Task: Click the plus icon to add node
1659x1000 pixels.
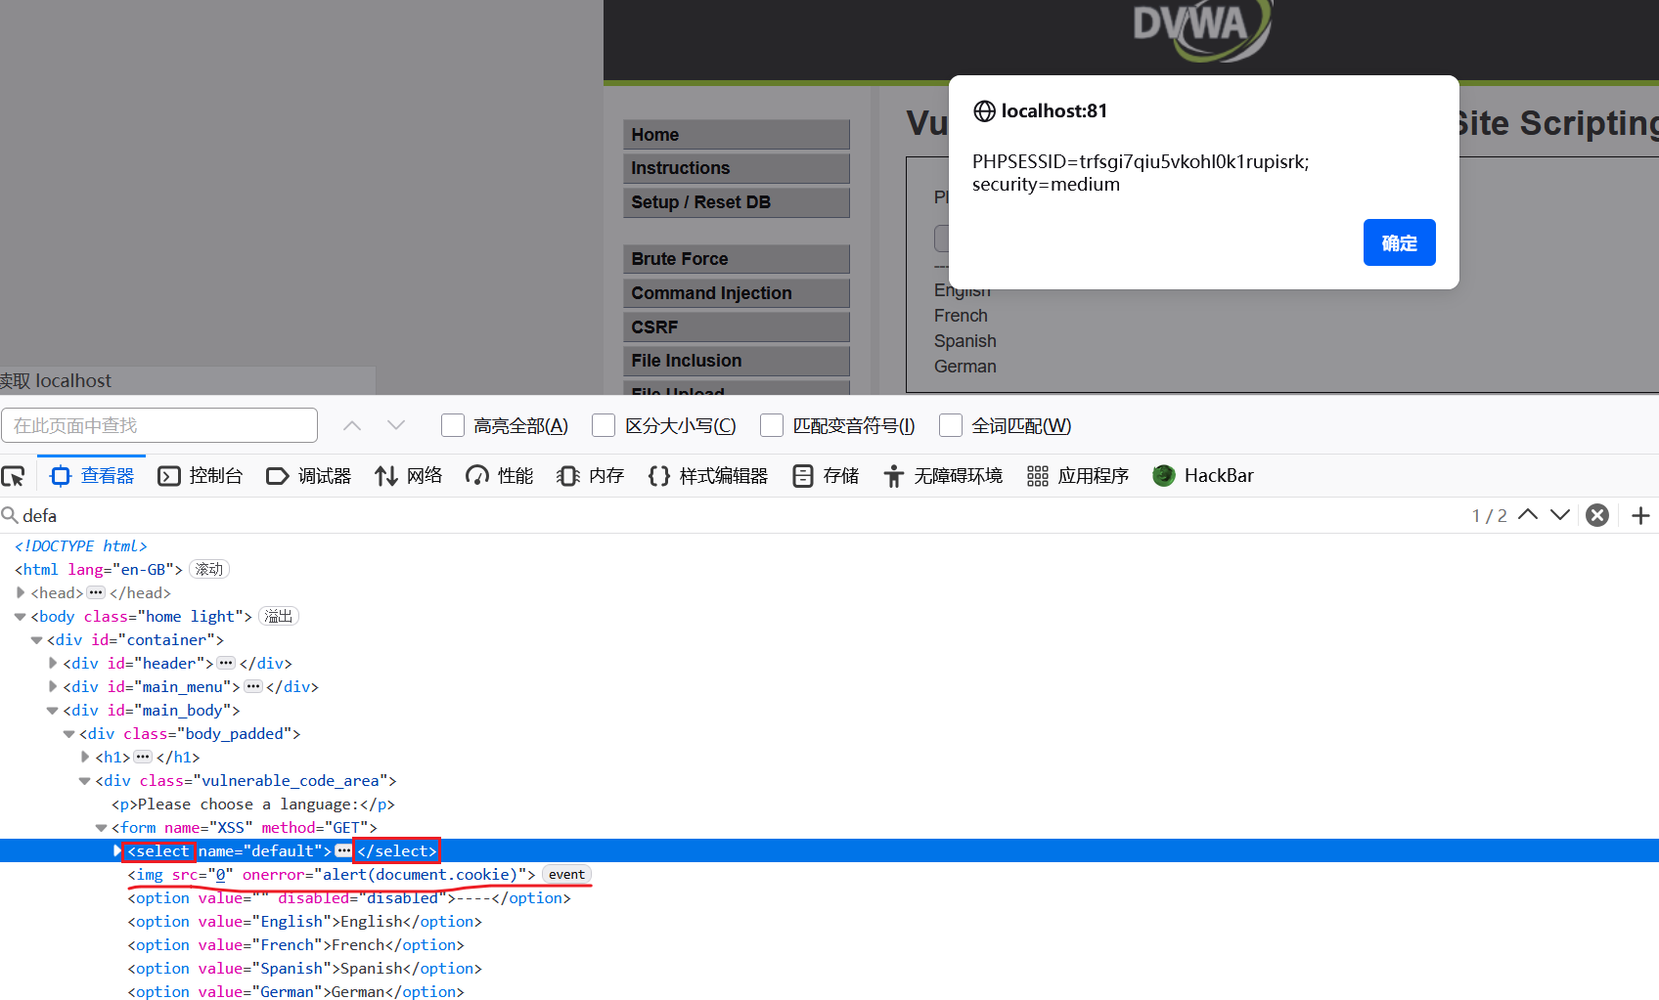Action: pos(1640,515)
